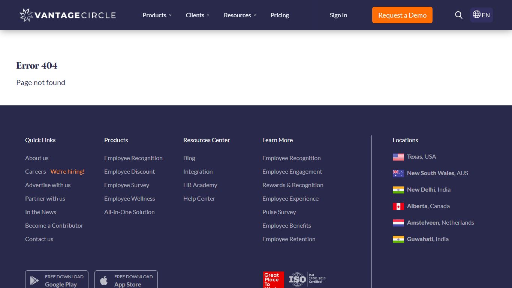Click Guwahati, India location text
The image size is (512, 288).
[428, 239]
